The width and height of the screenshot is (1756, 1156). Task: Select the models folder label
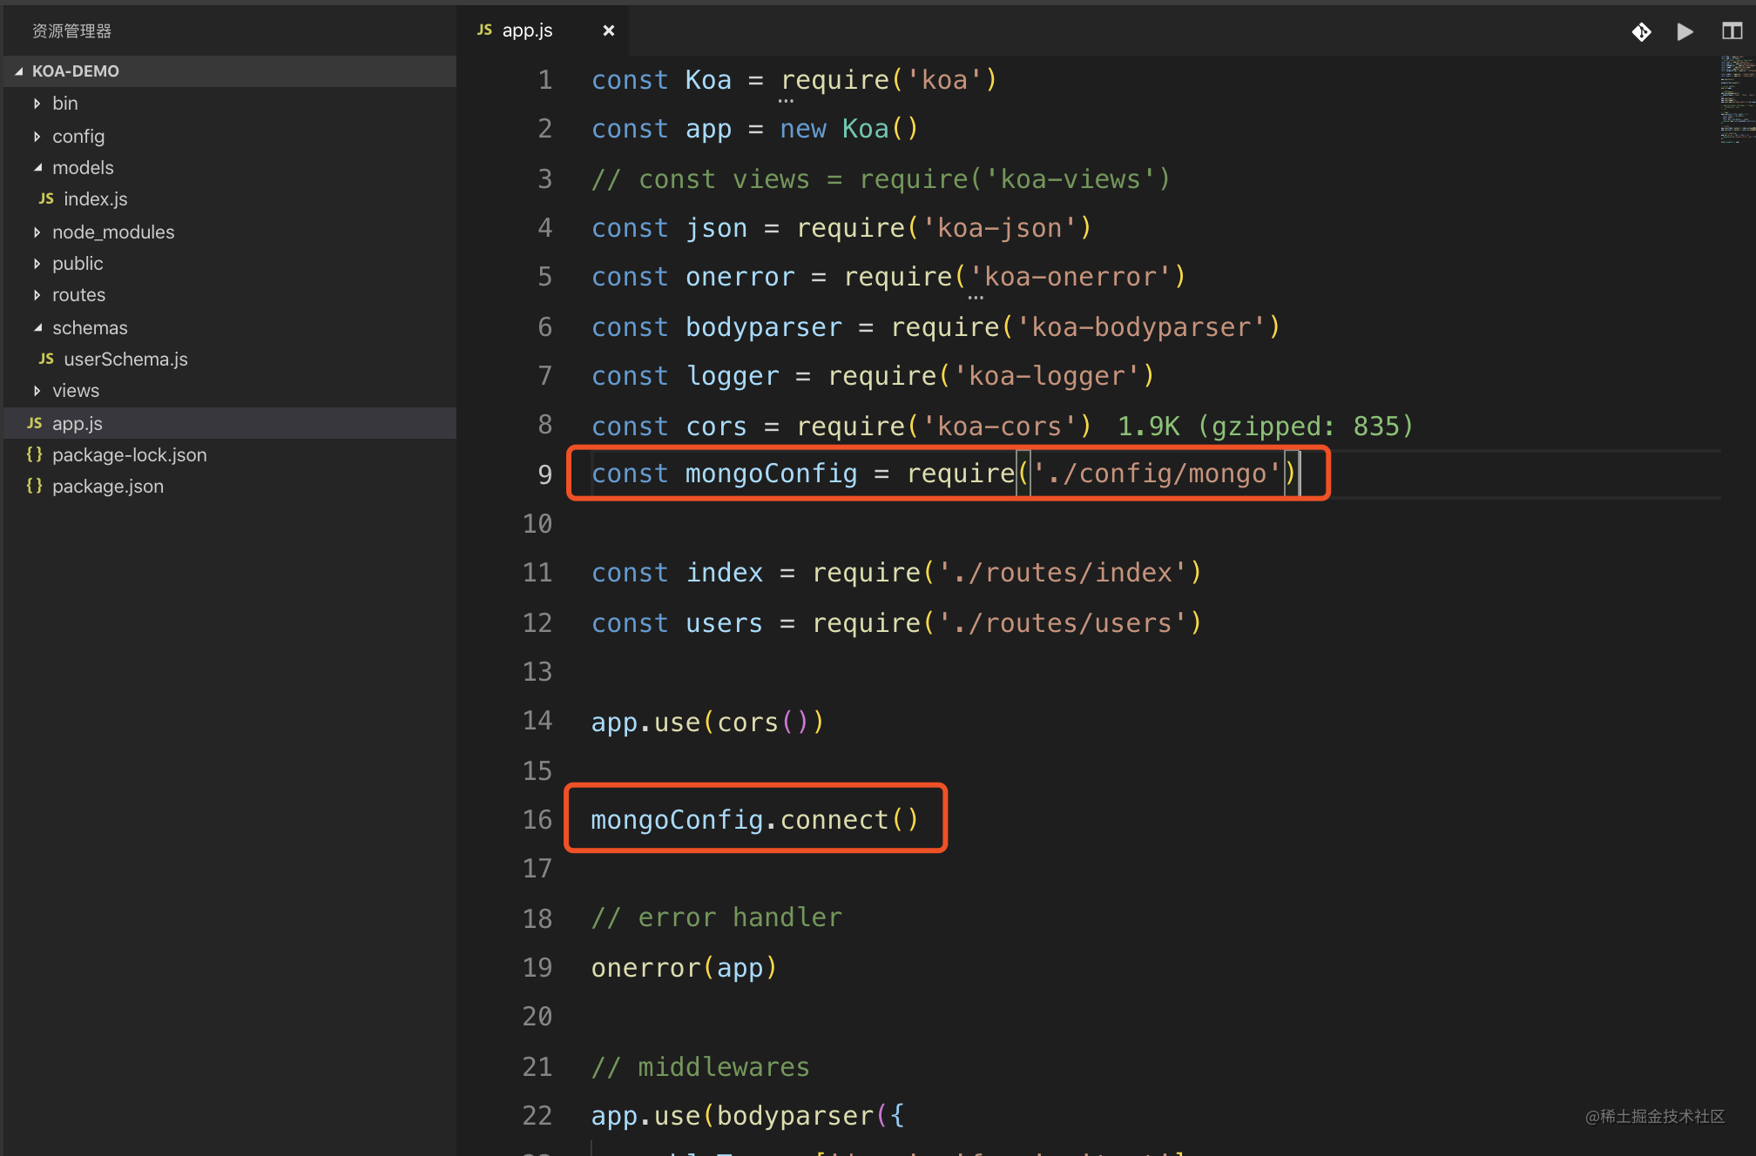[x=83, y=168]
